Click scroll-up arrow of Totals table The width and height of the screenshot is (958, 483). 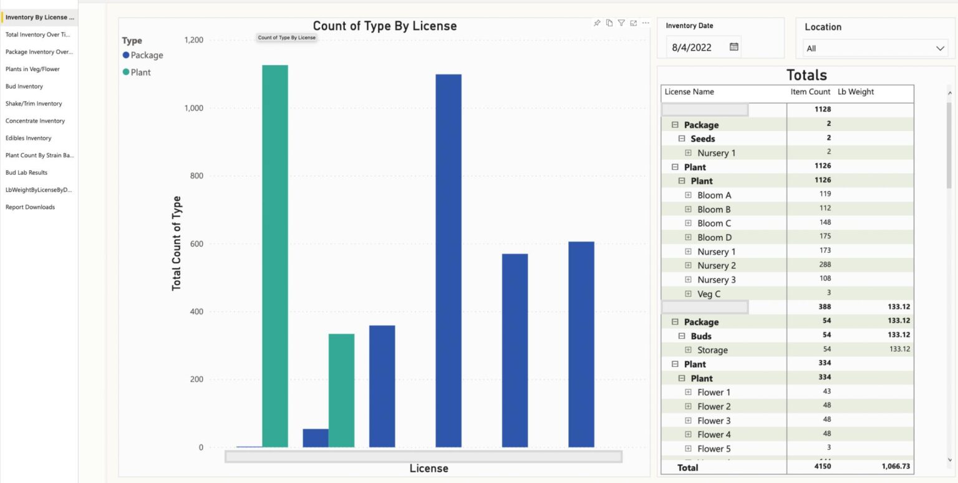pos(949,93)
